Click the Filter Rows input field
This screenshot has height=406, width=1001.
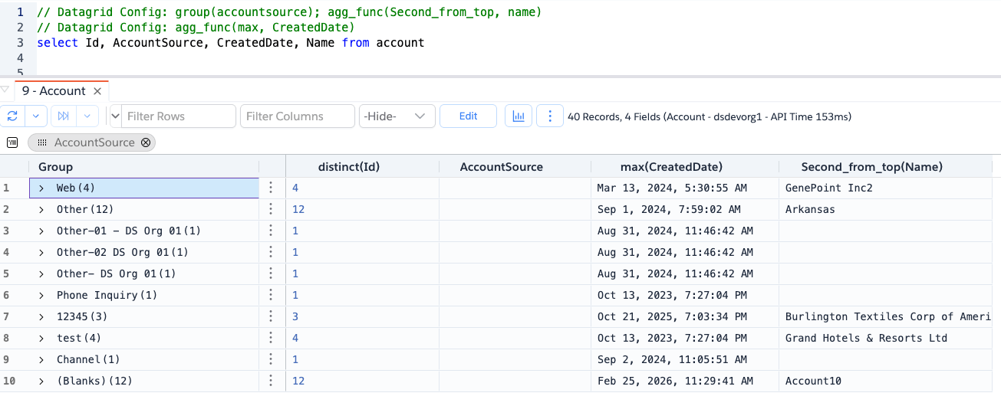pyautogui.click(x=179, y=116)
